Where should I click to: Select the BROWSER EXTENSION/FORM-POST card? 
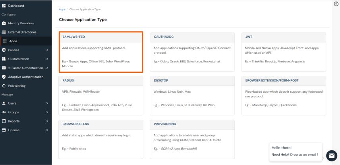pyautogui.click(x=284, y=95)
